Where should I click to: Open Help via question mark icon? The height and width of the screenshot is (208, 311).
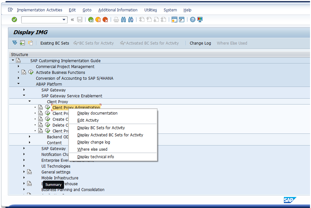pyautogui.click(x=193, y=20)
